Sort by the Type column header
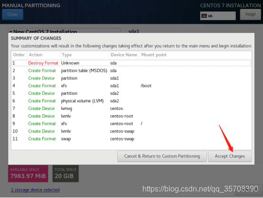This screenshot has height=198, width=263. [x=84, y=55]
